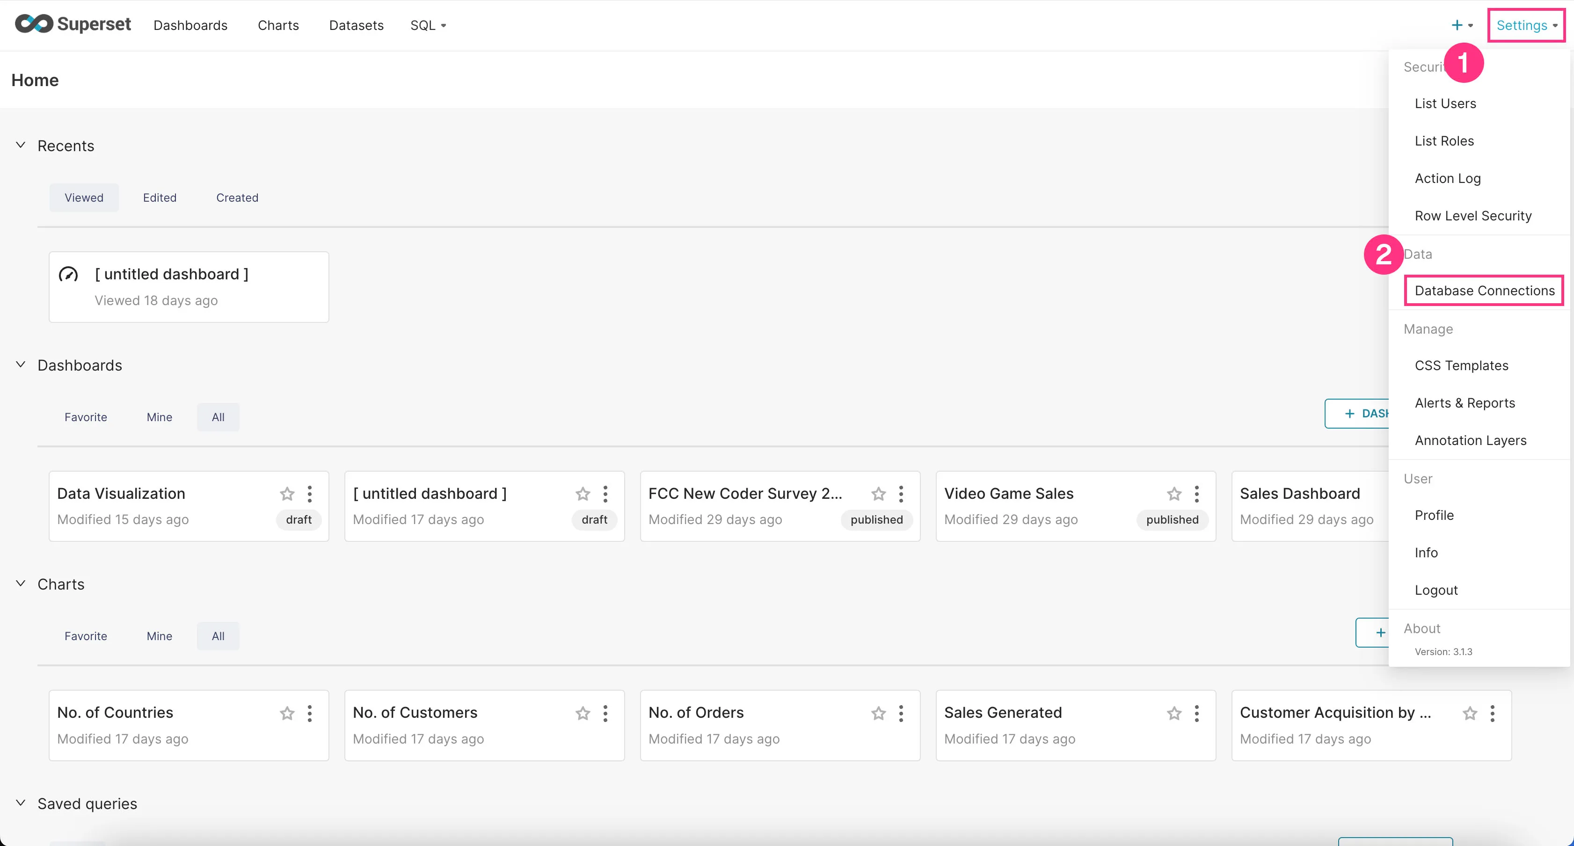Star the untitled dashboard card in Dashboards
Screen dimensions: 1574x846
point(583,493)
